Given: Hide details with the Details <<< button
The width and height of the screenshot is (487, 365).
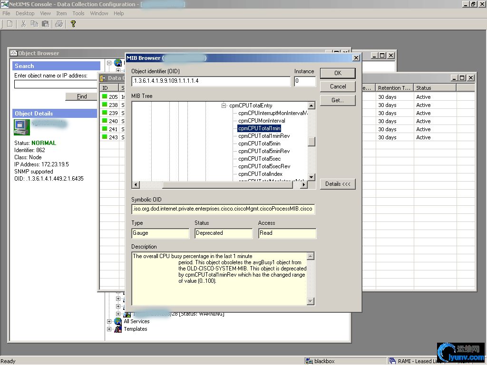Looking at the screenshot, I should [338, 184].
